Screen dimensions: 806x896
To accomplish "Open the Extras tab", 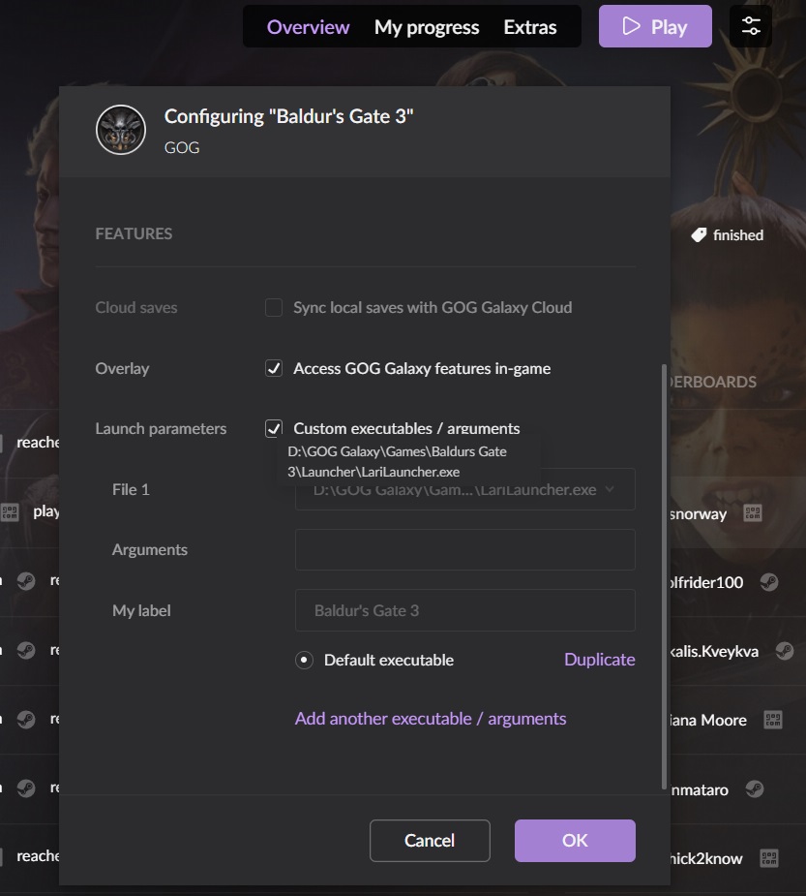I will pos(529,27).
